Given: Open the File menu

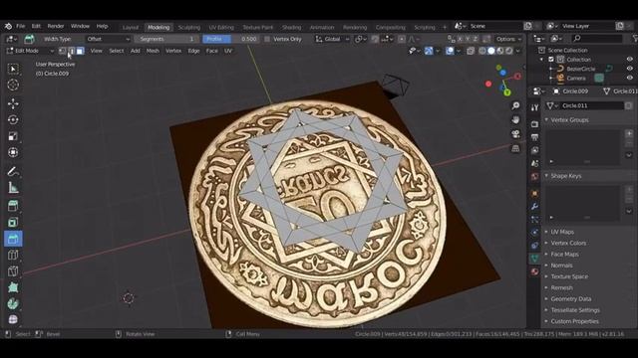Looking at the screenshot, I should point(20,26).
